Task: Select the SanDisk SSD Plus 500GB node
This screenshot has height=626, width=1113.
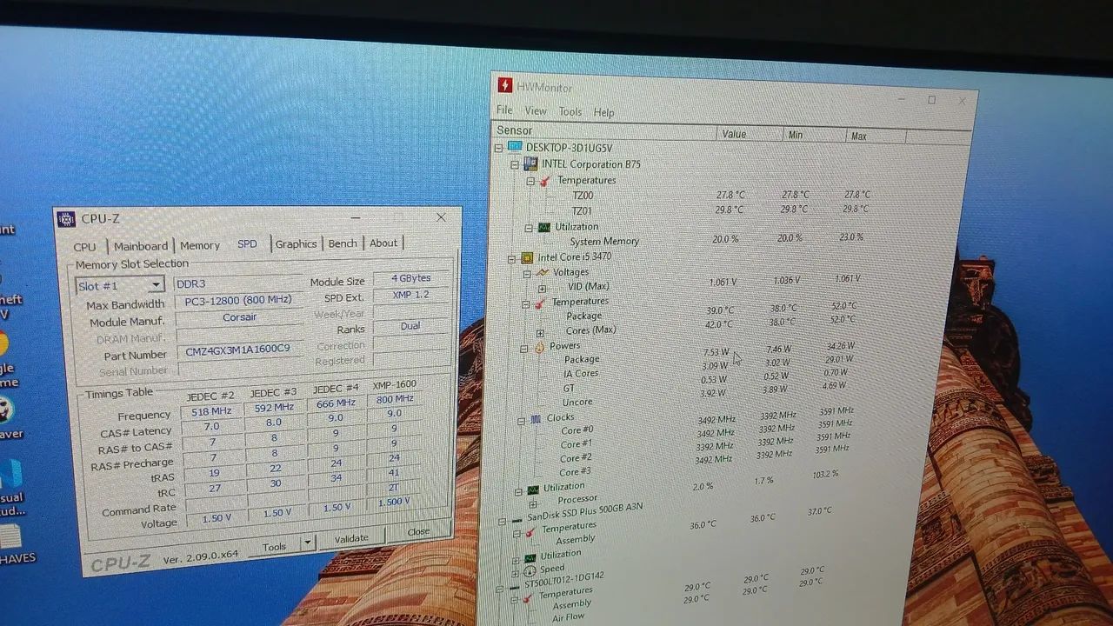Action: (583, 513)
